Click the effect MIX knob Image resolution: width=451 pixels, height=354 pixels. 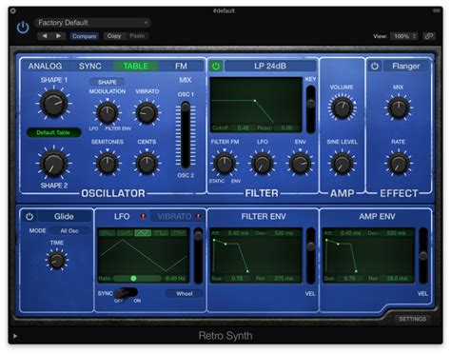[399, 108]
